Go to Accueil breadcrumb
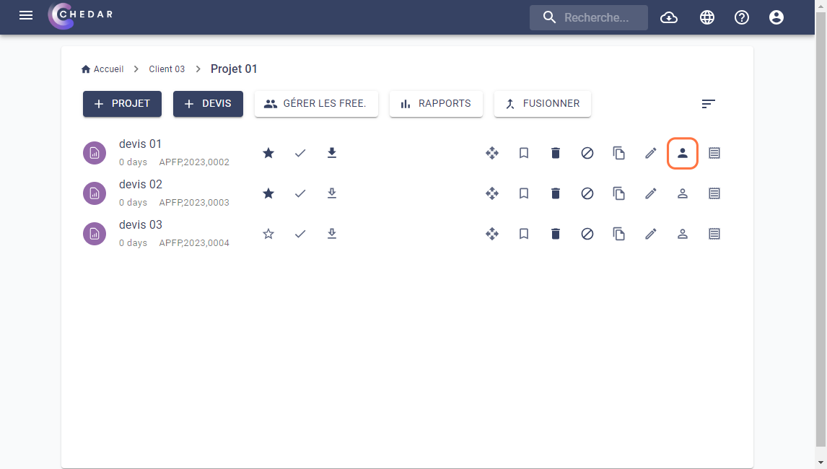This screenshot has width=827, height=469. click(x=102, y=69)
